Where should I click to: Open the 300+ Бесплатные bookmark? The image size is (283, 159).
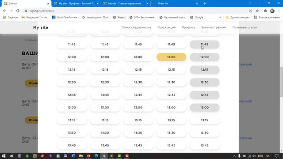click(x=142, y=18)
